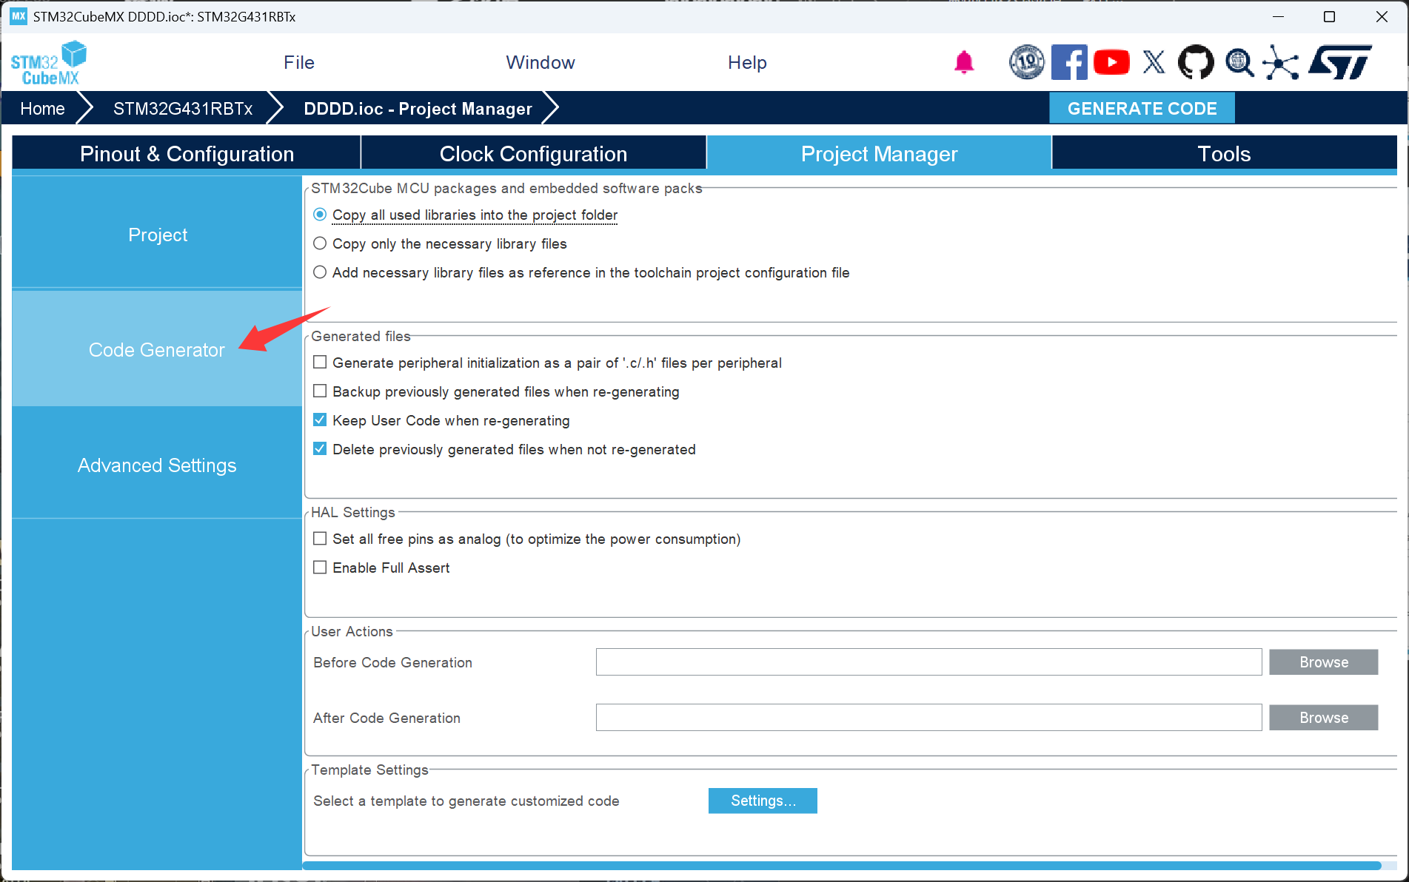Browse for Before Code Generation script
The image size is (1409, 882).
pos(1323,662)
